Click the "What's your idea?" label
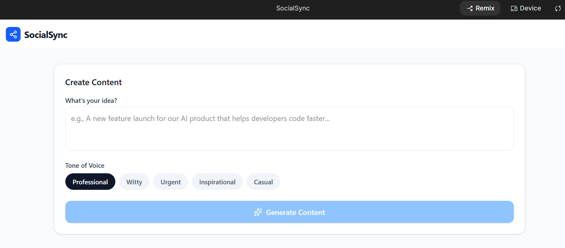The height and width of the screenshot is (248, 565). coord(91,101)
